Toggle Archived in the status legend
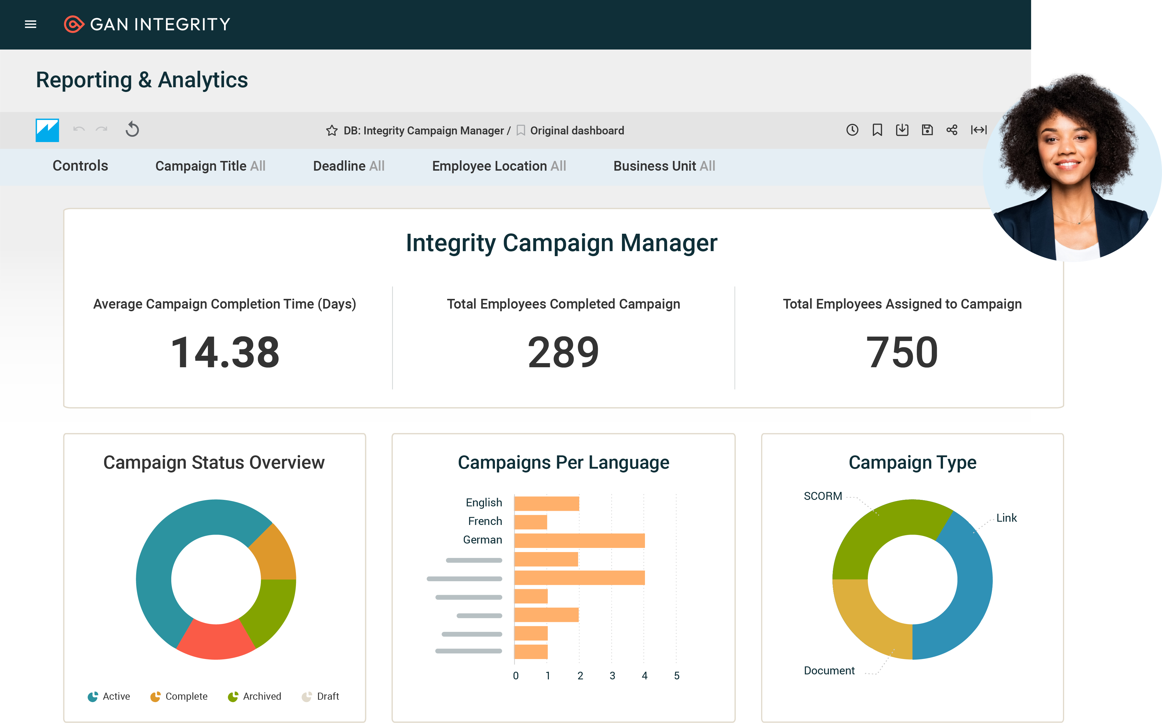The height and width of the screenshot is (723, 1162). pos(254,696)
